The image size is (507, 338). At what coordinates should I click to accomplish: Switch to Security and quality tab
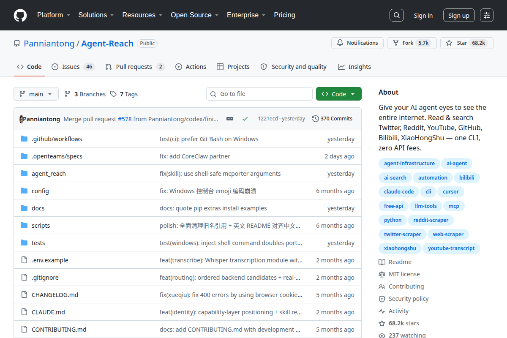[293, 67]
